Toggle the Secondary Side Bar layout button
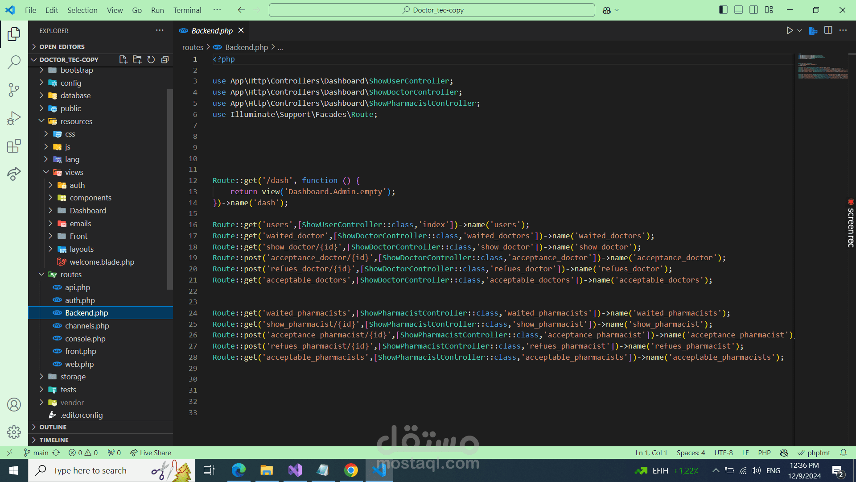This screenshot has height=482, width=856. [x=753, y=10]
